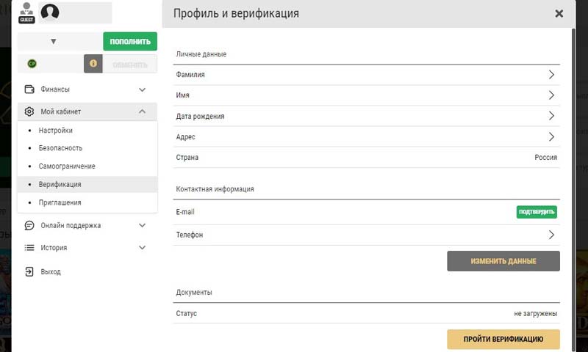Click the gear icon beside Мой кабинет
The width and height of the screenshot is (588, 352).
click(29, 111)
